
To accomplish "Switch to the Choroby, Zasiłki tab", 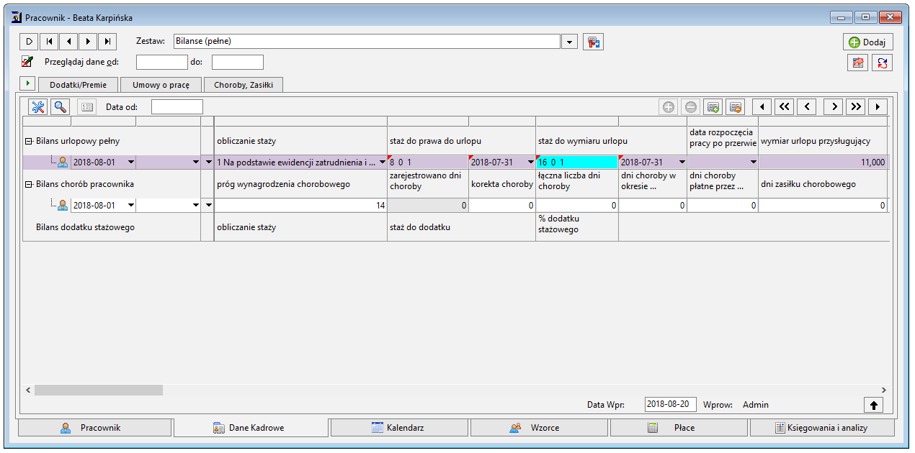I will (x=244, y=85).
